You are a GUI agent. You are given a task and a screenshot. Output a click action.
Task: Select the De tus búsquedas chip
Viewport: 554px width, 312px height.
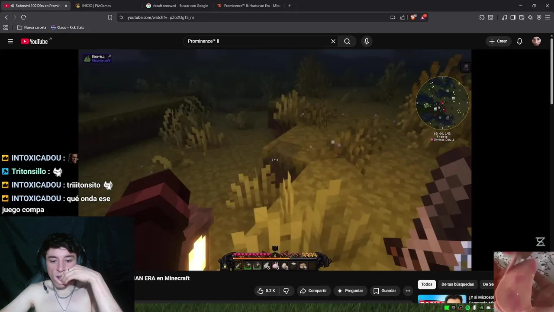tap(457, 284)
